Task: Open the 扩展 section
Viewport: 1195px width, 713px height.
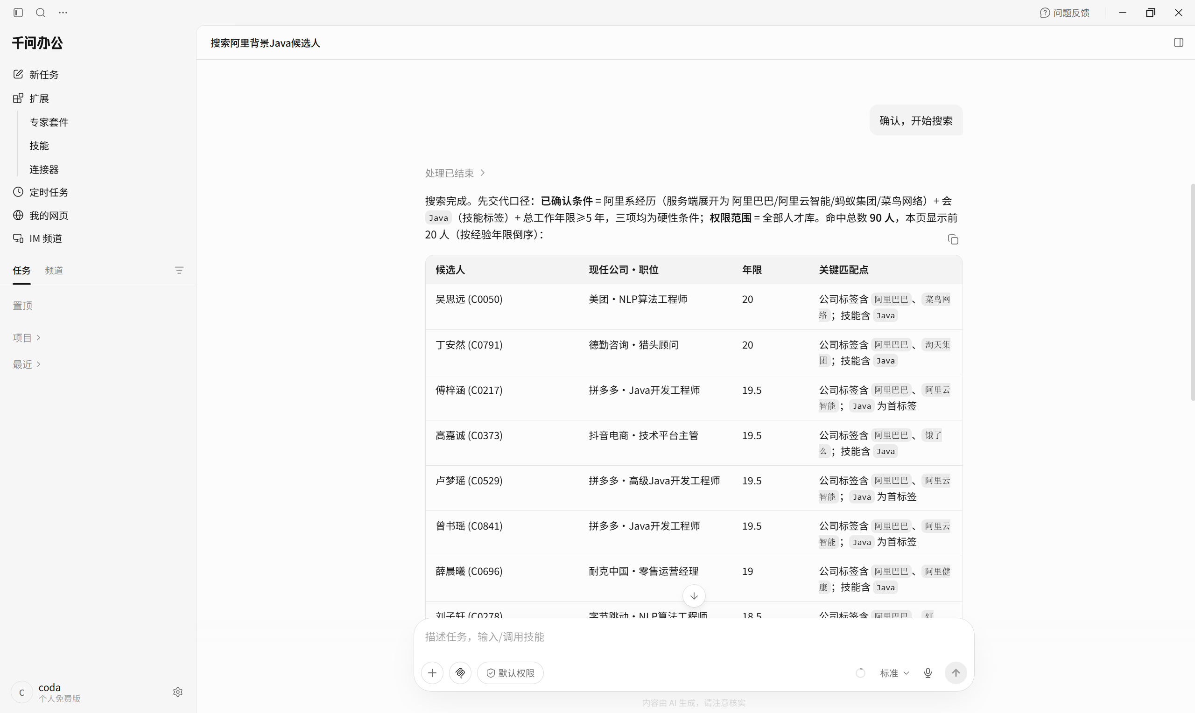Action: [x=31, y=98]
